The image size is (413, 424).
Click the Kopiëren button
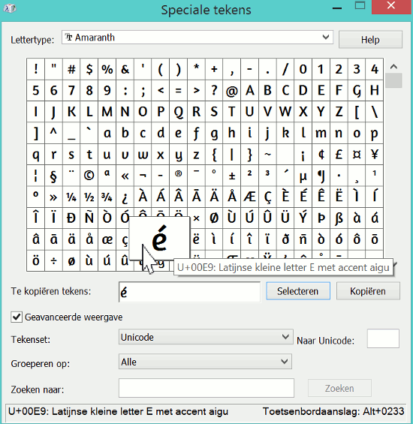click(x=368, y=291)
